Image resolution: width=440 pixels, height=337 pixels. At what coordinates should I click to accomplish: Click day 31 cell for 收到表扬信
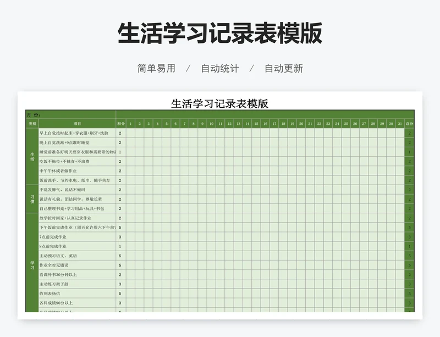[x=400, y=294]
